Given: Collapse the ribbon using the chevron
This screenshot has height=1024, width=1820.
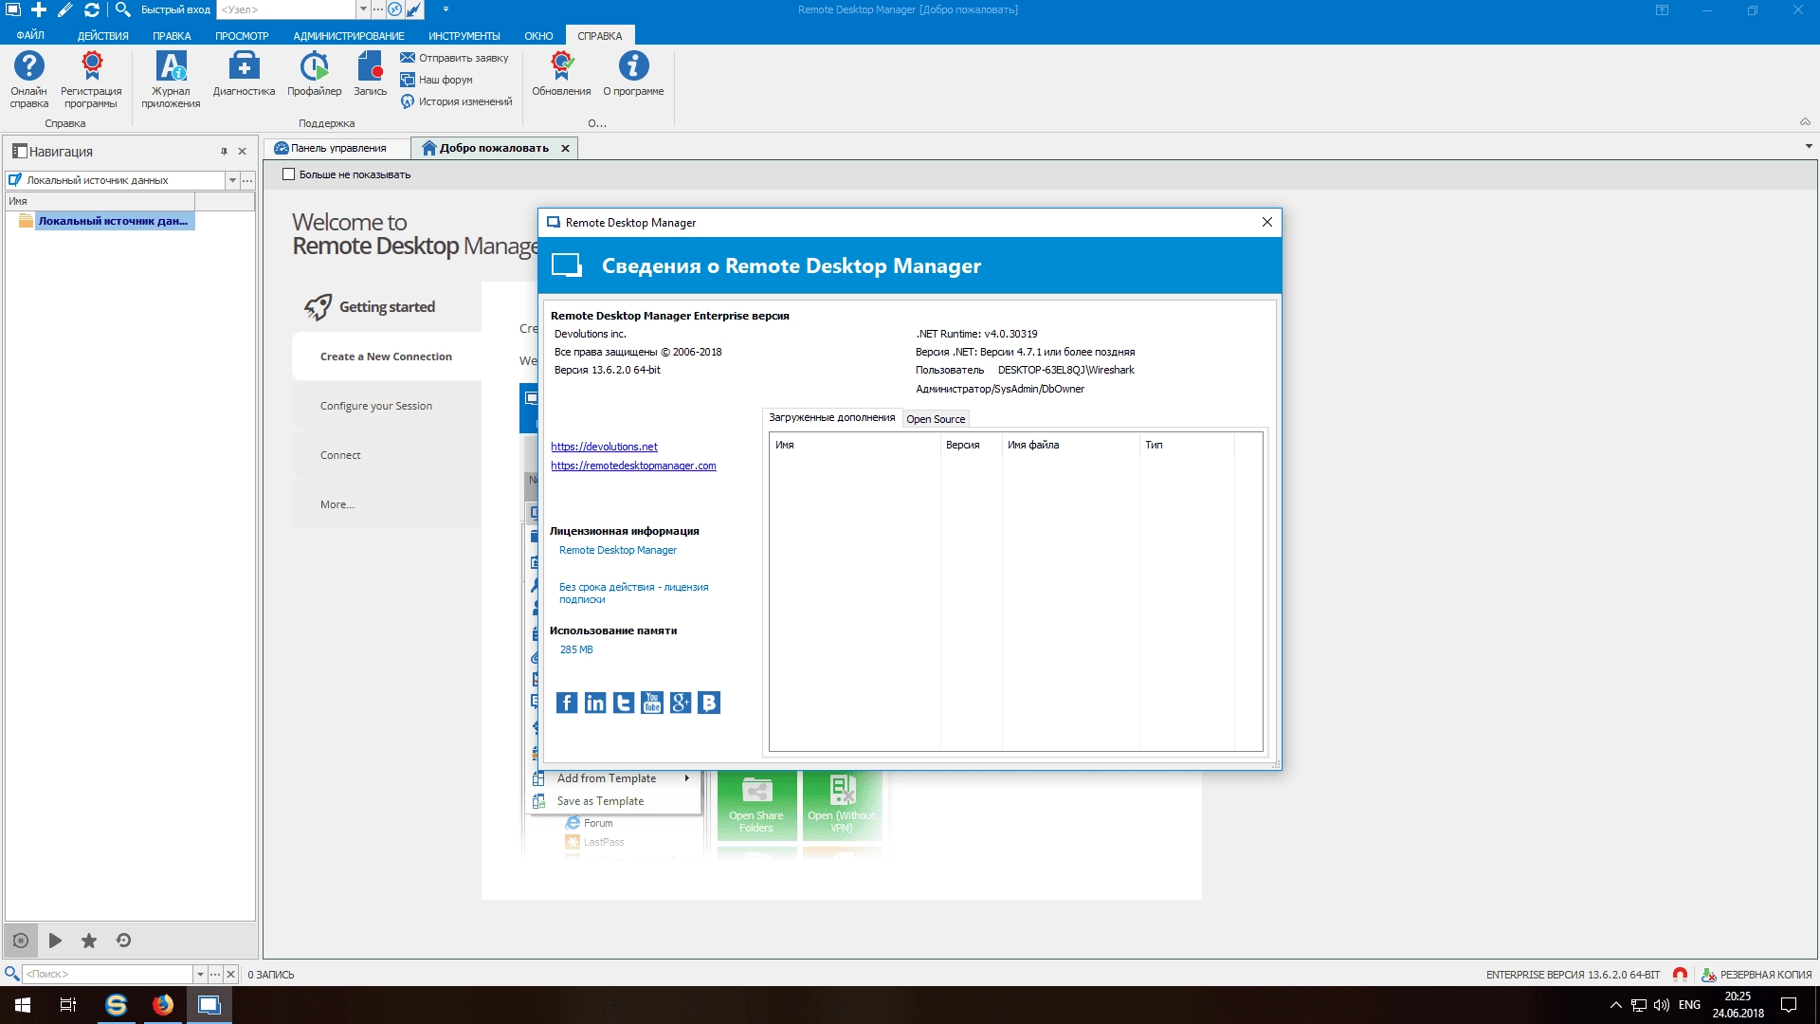Looking at the screenshot, I should [1805, 122].
